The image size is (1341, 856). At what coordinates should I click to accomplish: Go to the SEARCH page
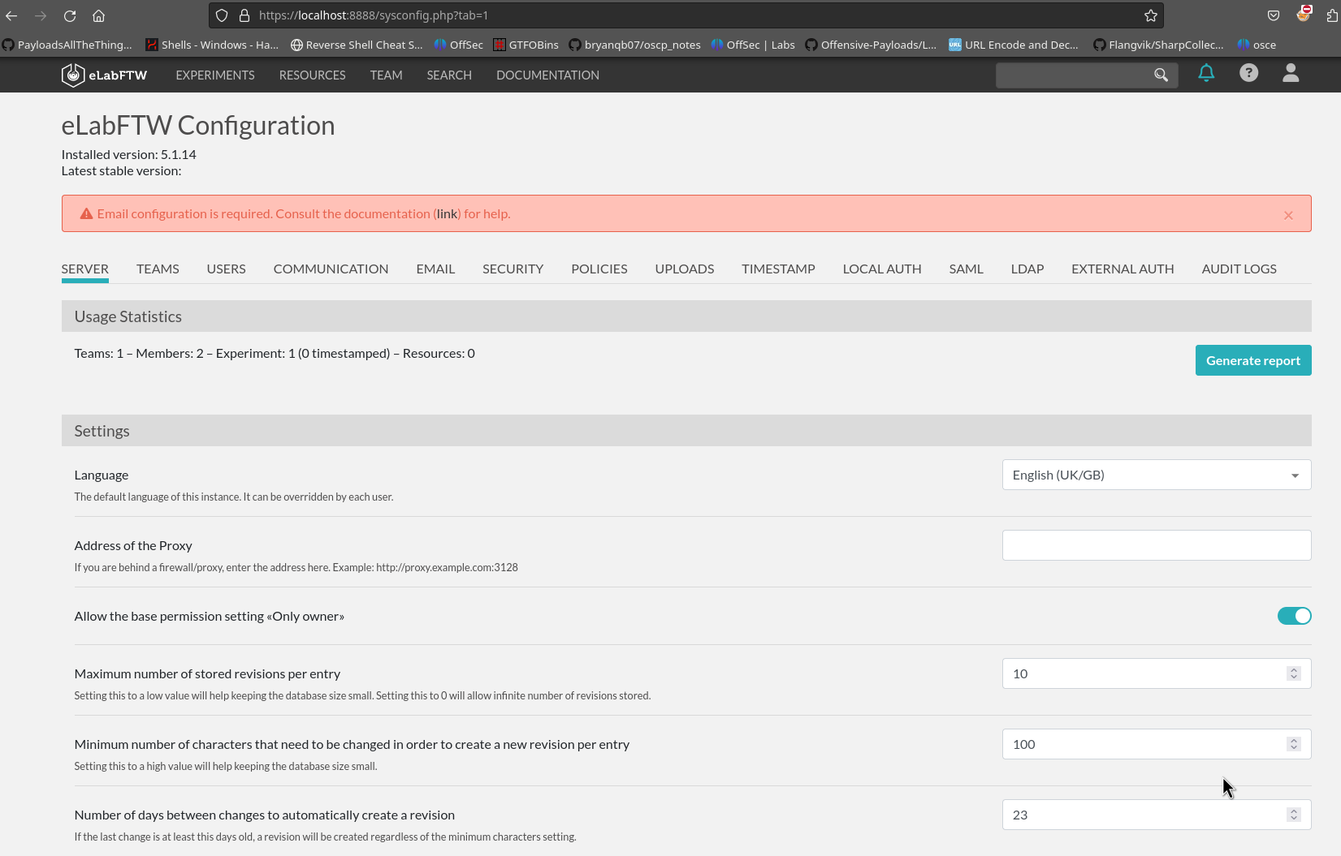(x=449, y=75)
